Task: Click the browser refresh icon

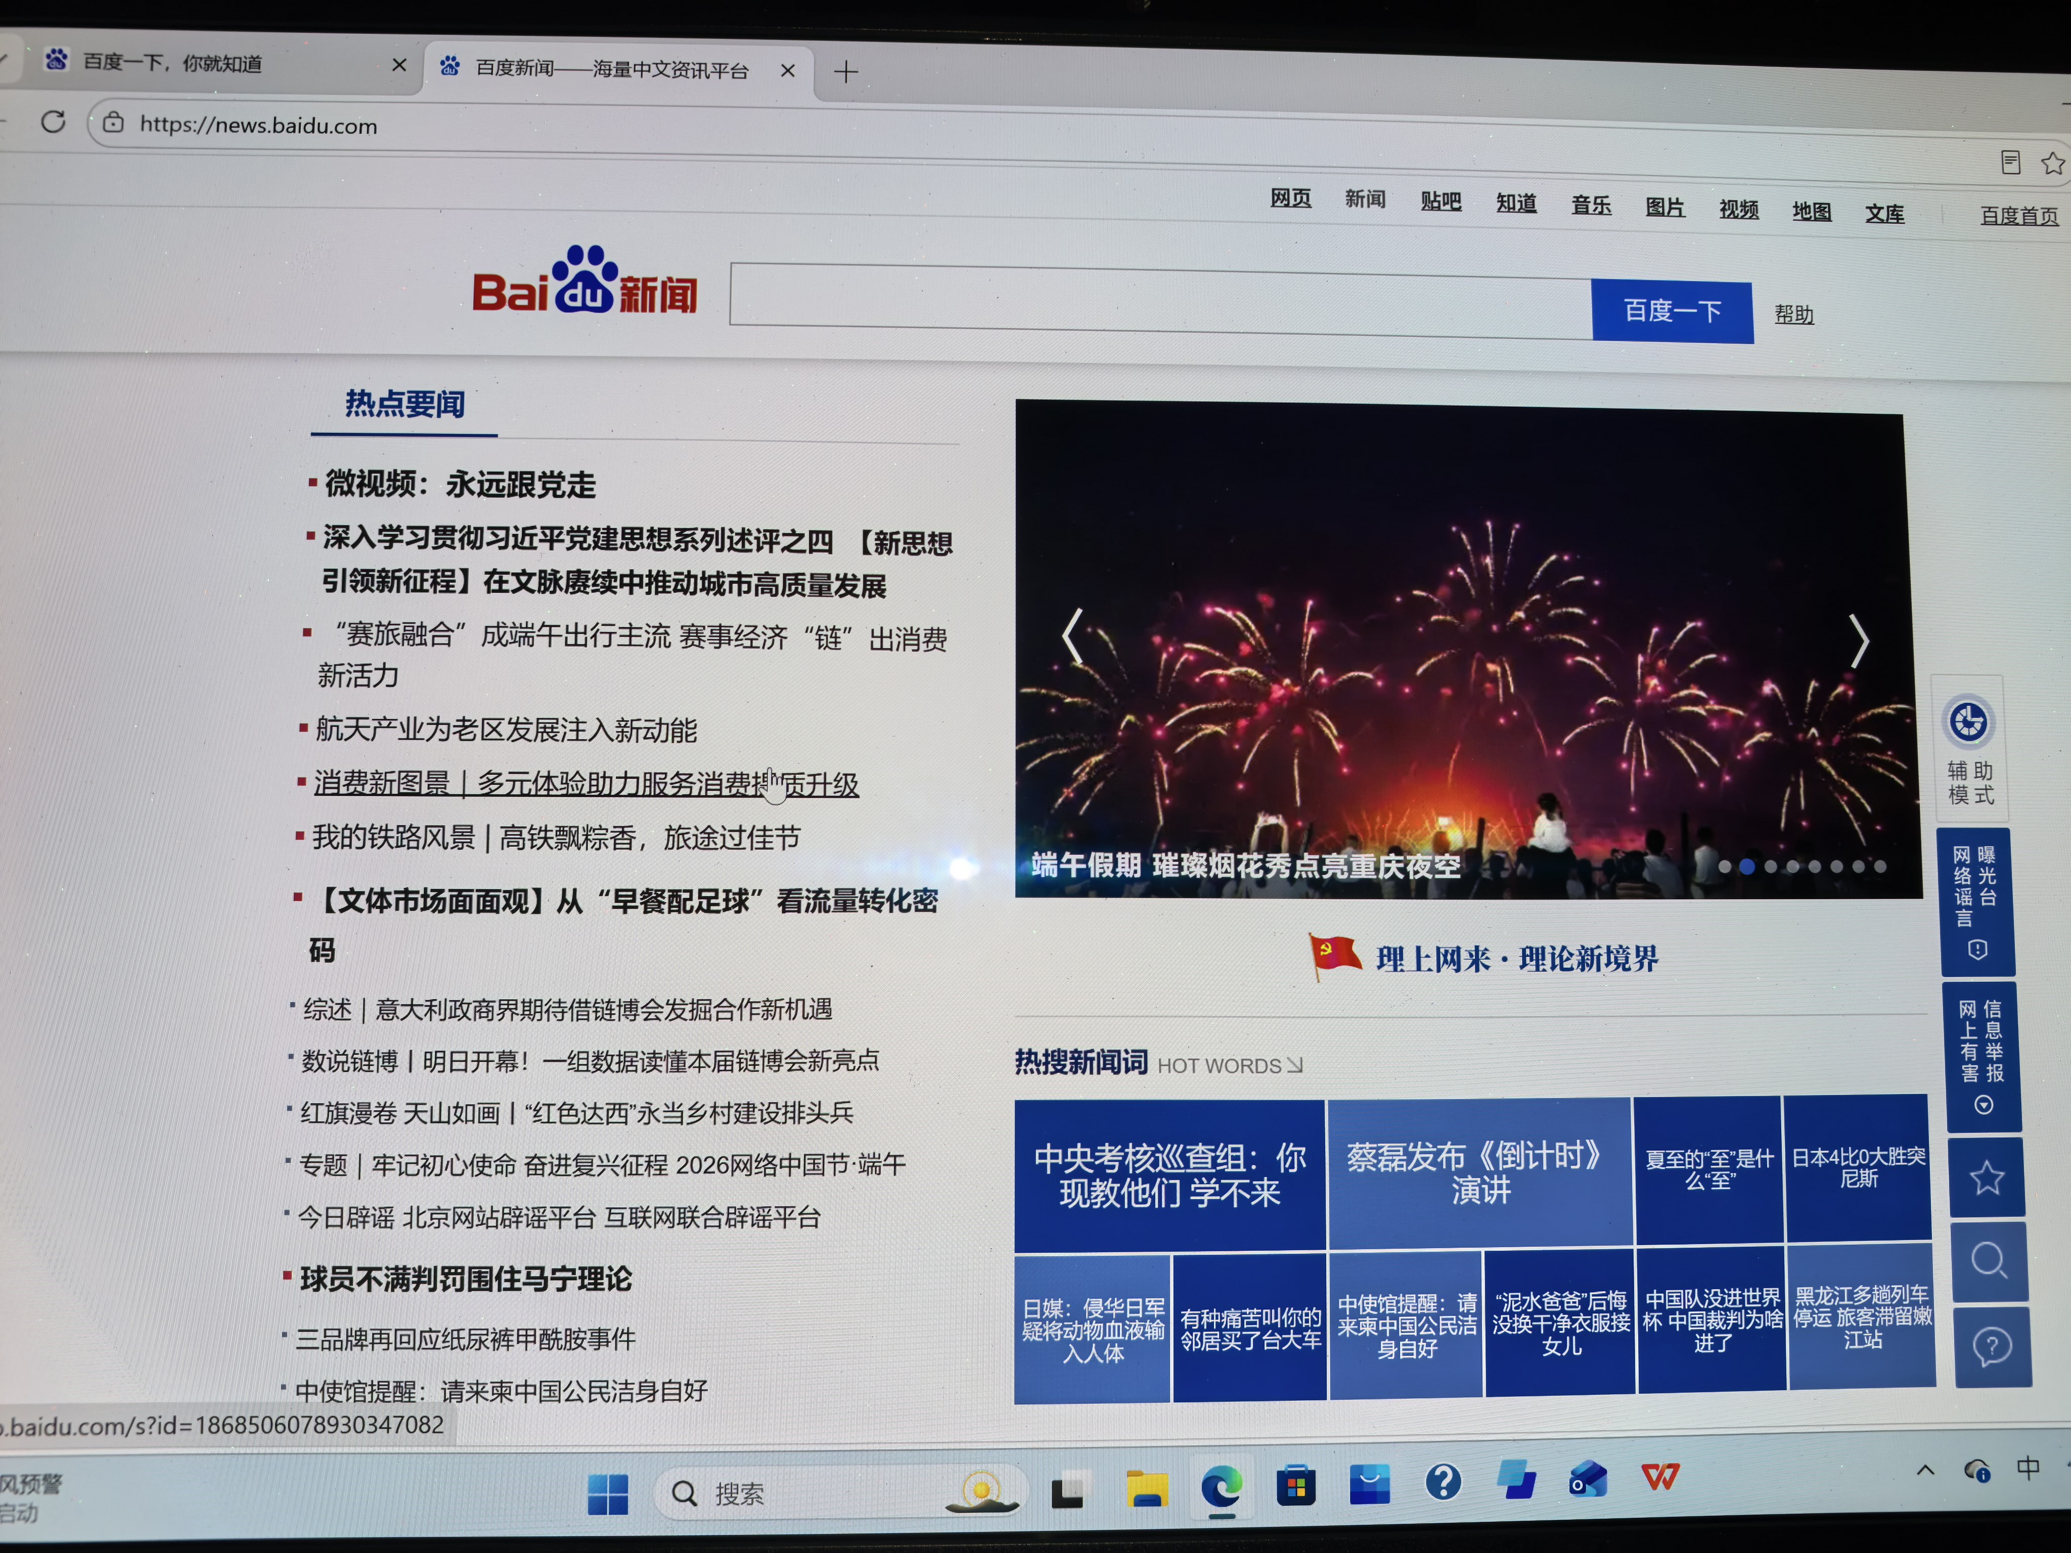Action: tap(54, 122)
